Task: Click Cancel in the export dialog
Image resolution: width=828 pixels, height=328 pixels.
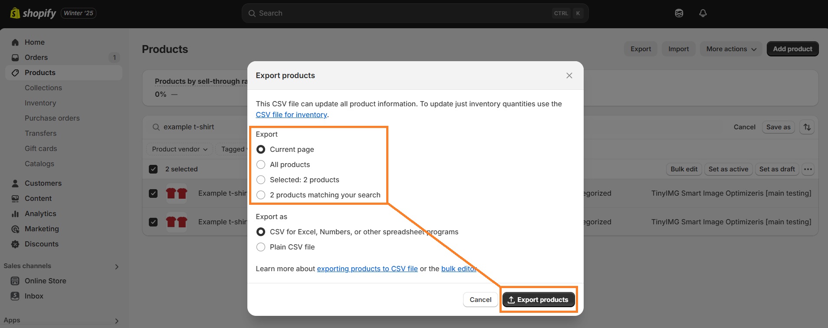Action: coord(480,300)
